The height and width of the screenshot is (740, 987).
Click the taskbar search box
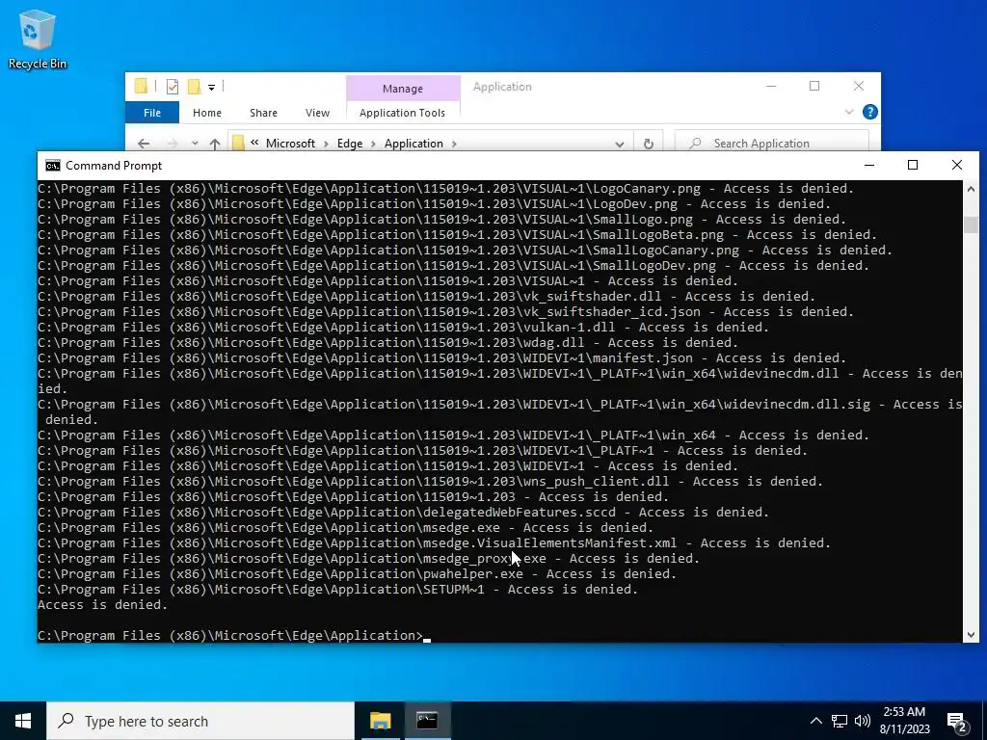[200, 721]
